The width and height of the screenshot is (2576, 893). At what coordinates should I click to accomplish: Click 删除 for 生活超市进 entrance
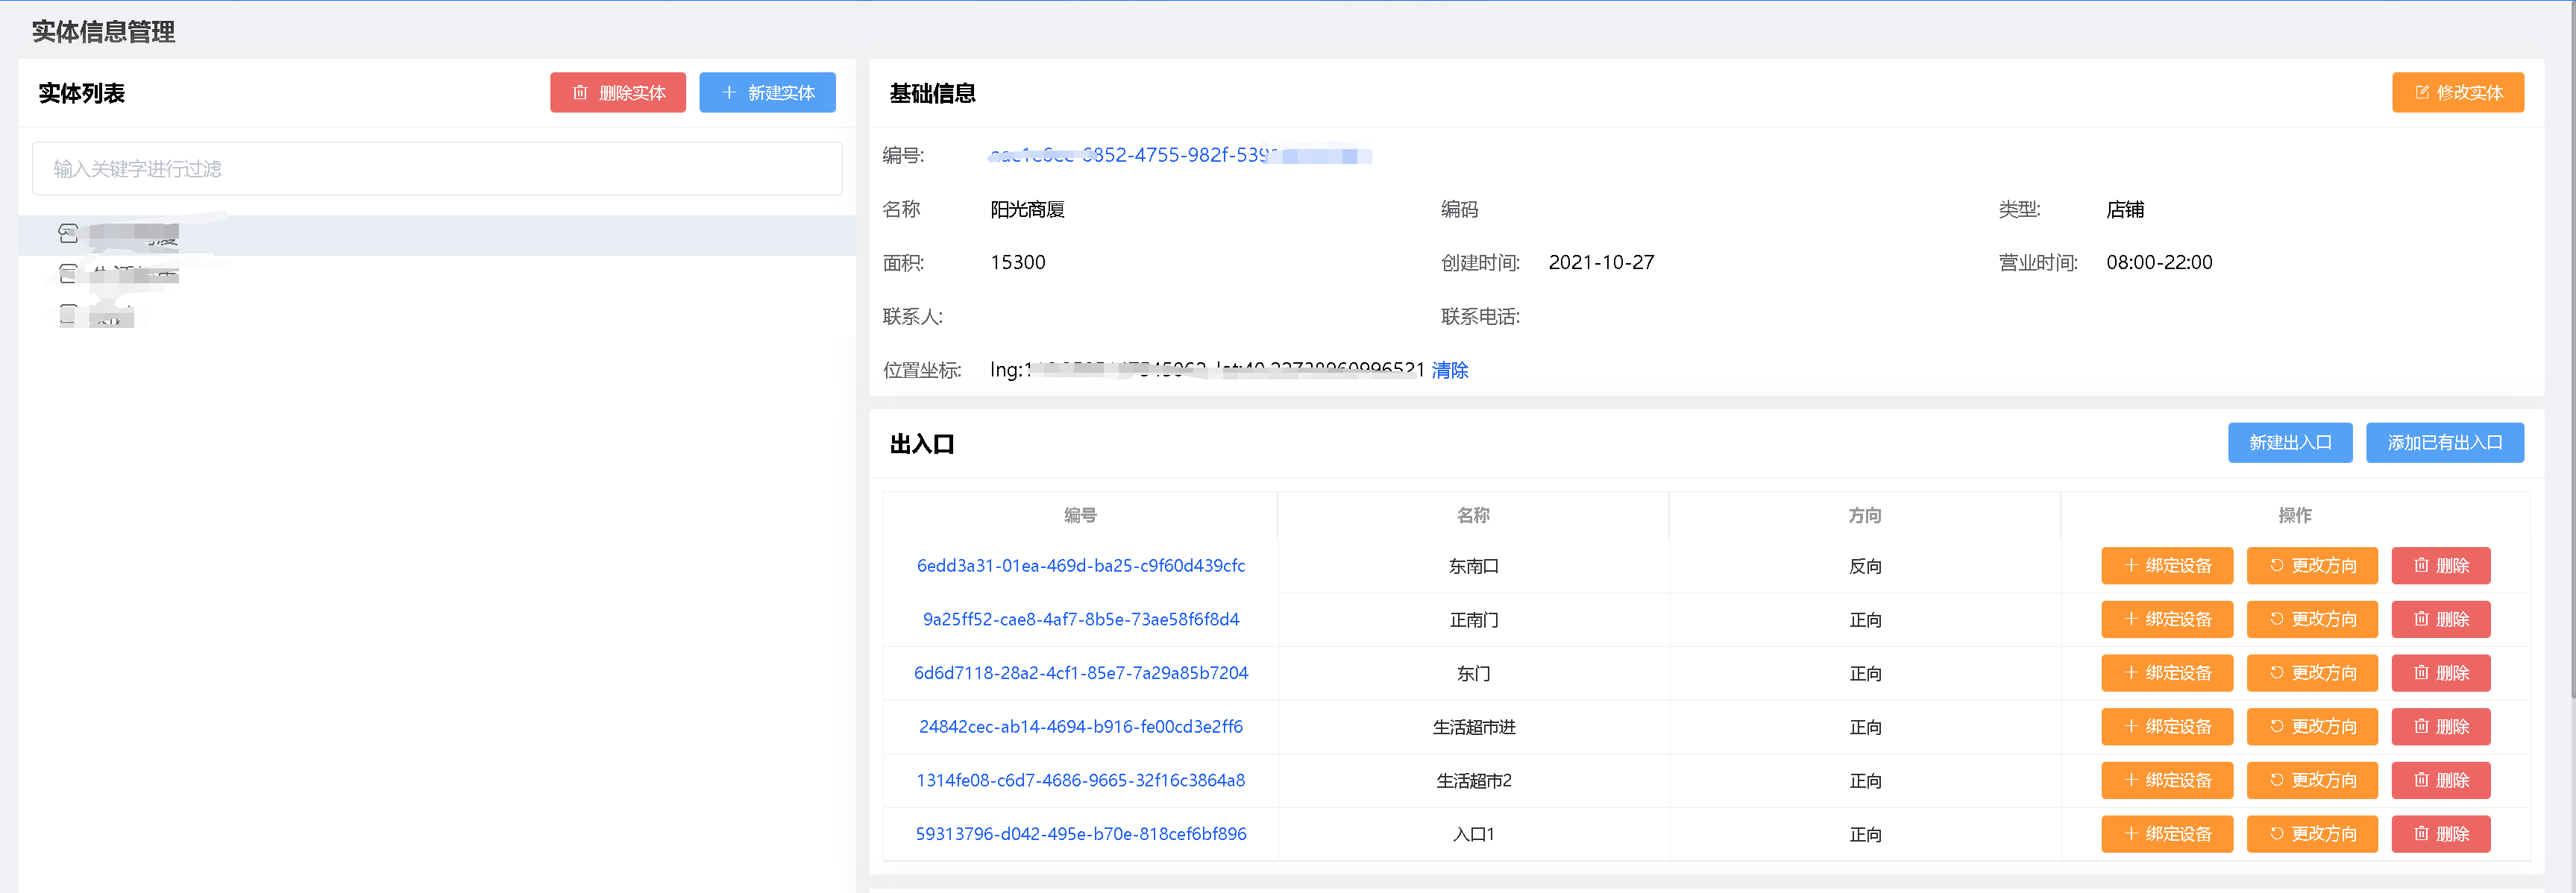pyautogui.click(x=2441, y=727)
